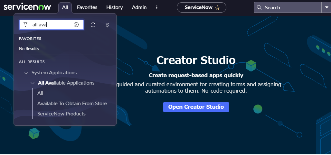Viewport: 331px width, 155px height.
Task: Collapse All Available Applications section
Action: click(x=33, y=83)
